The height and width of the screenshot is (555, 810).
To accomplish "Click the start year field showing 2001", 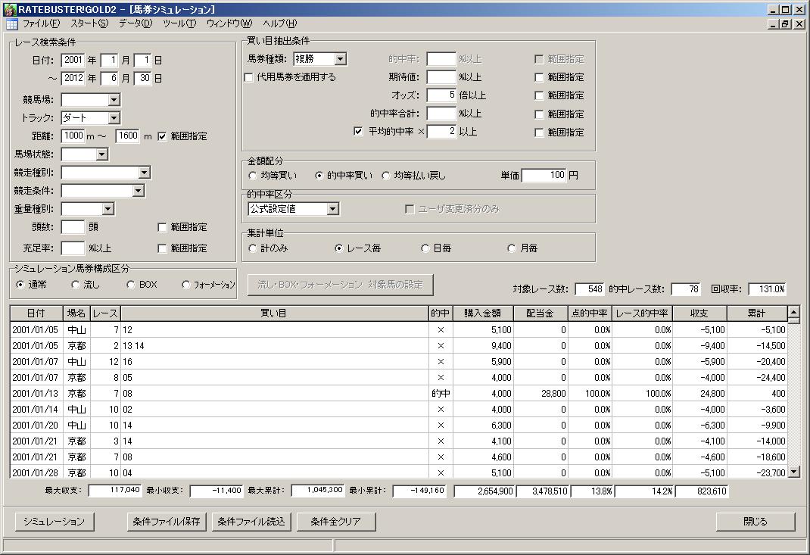I will pyautogui.click(x=73, y=61).
